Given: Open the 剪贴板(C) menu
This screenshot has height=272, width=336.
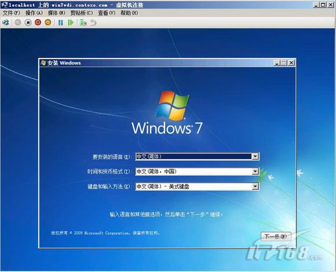Looking at the screenshot, I should pos(82,13).
